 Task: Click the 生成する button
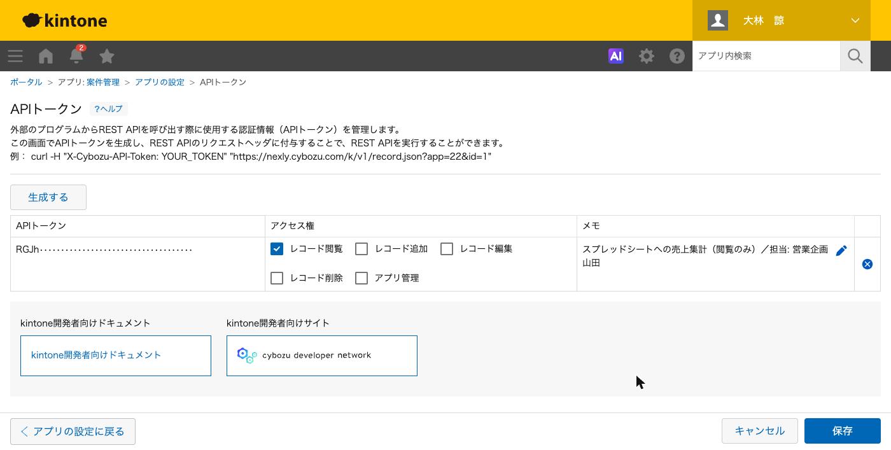pos(48,197)
